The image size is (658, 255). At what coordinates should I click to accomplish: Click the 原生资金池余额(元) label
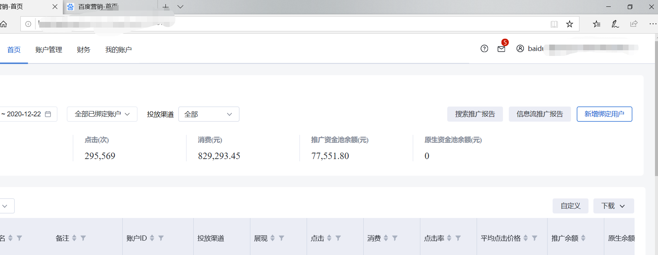(x=453, y=140)
